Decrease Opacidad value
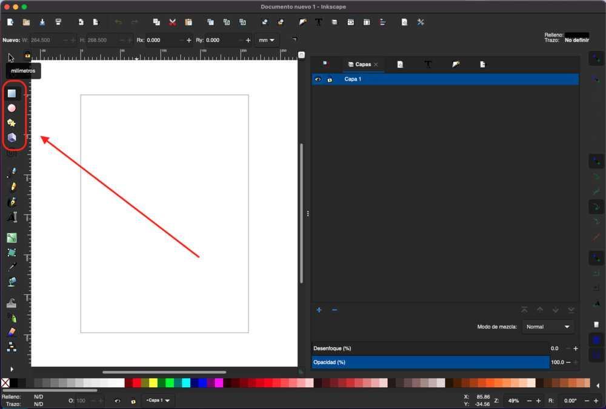The width and height of the screenshot is (606, 409). (568, 362)
